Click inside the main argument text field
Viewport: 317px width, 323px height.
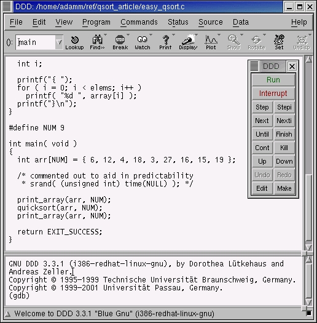coord(36,42)
